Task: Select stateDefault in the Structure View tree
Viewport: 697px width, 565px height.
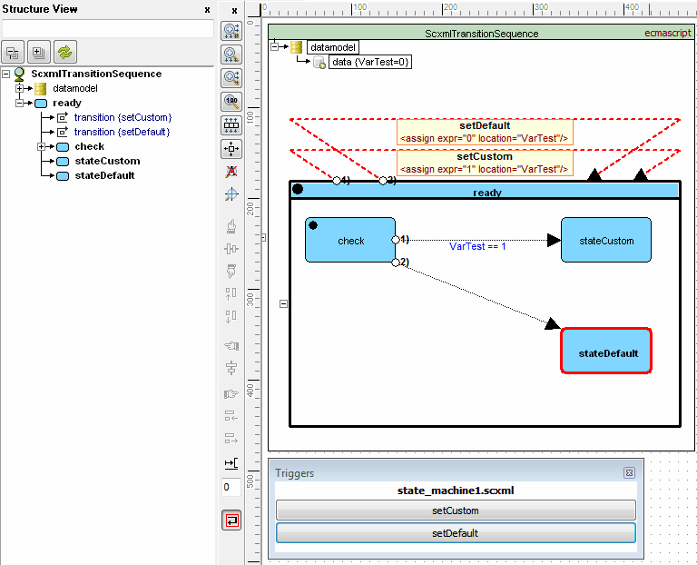Action: (104, 175)
